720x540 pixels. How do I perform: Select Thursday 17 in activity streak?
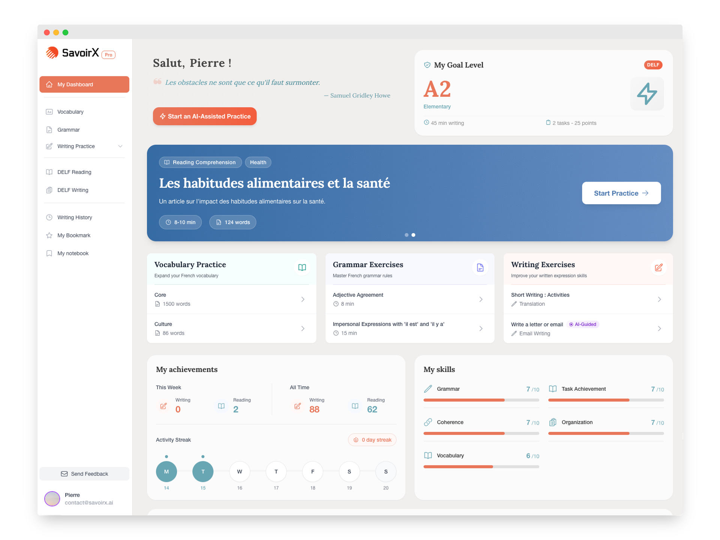[276, 472]
